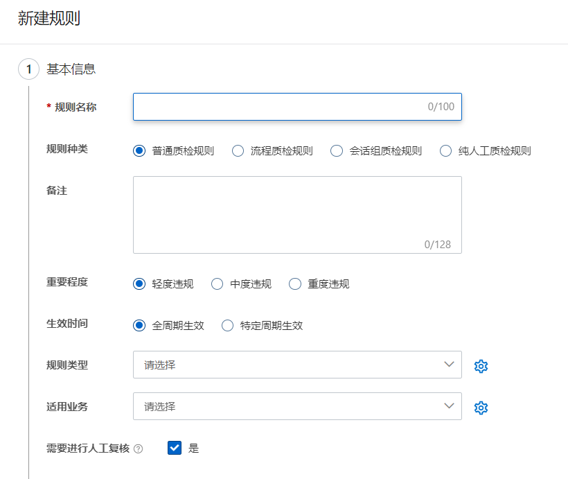Click the 基本信息 section heading
The image size is (568, 479).
point(71,69)
